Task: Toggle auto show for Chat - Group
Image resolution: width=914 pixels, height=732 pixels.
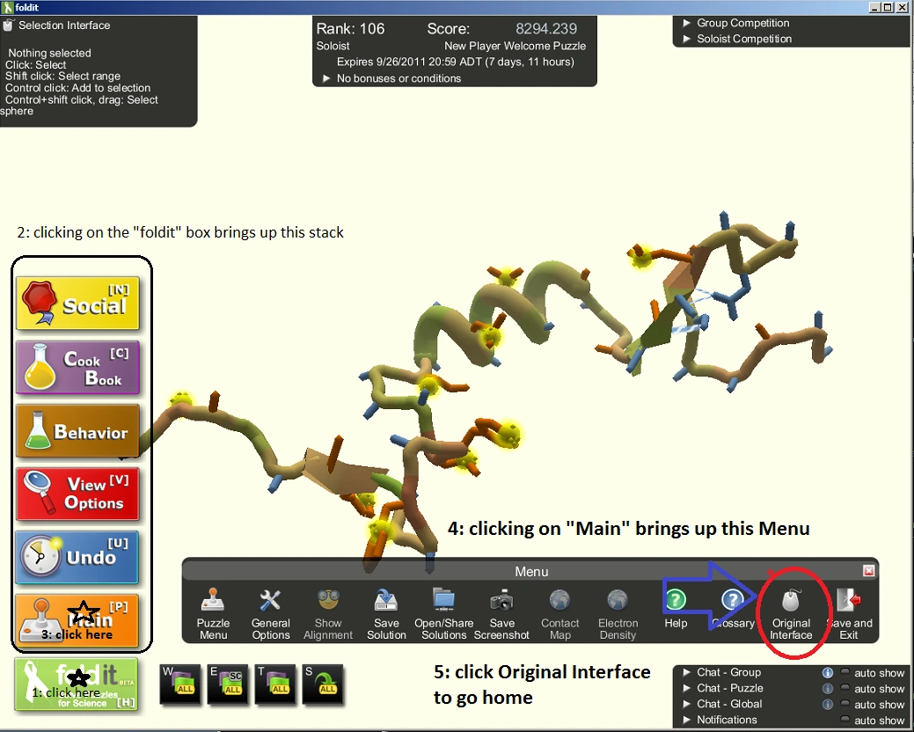Action: (845, 672)
